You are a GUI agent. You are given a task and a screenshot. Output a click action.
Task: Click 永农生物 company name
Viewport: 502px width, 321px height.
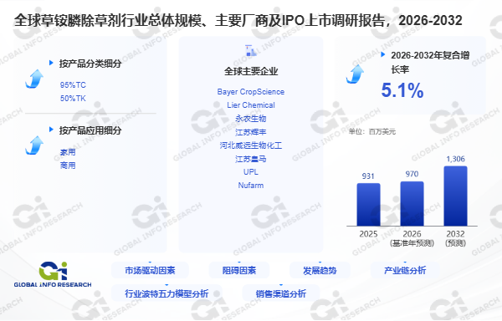point(251,119)
